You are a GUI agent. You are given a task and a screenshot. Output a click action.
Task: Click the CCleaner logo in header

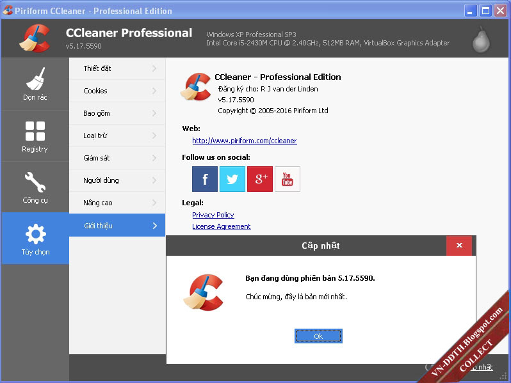(x=35, y=38)
